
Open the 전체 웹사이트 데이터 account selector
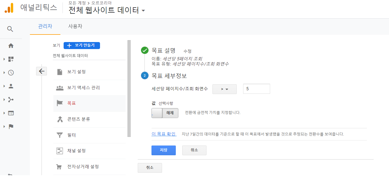click(x=107, y=11)
